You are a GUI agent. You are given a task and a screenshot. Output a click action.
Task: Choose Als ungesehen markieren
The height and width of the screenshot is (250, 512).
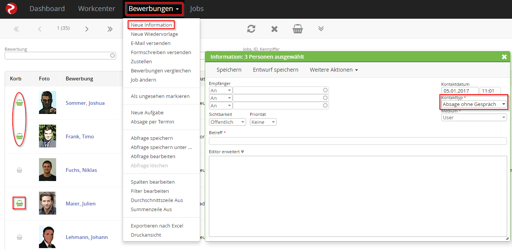click(x=160, y=96)
